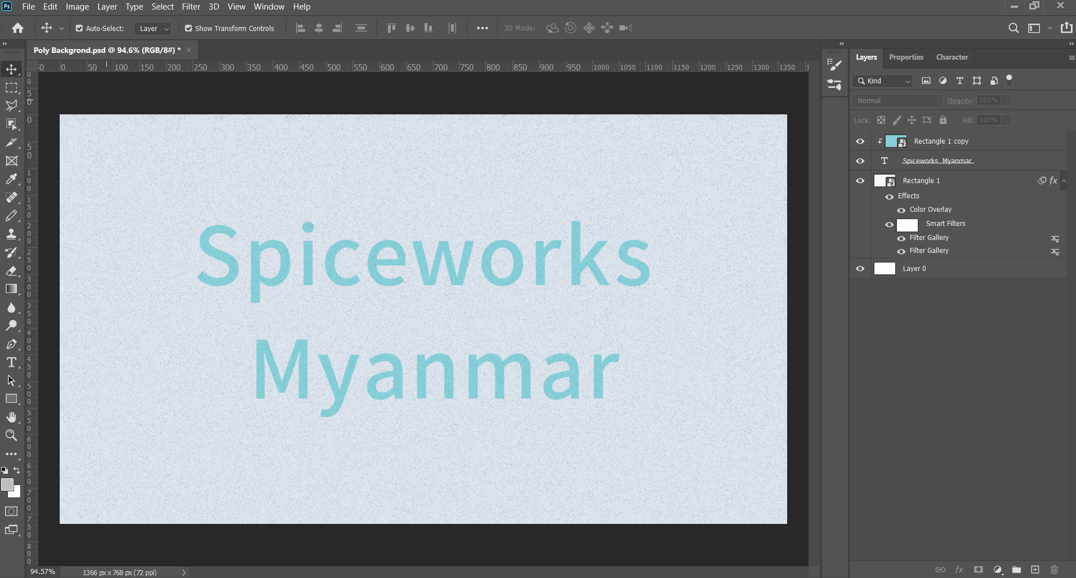
Task: Open the Filter menu
Action: (x=191, y=7)
